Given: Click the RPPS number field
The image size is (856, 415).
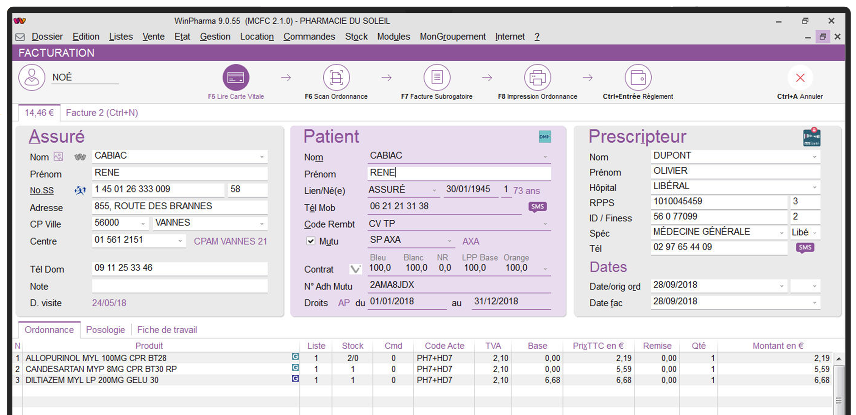Looking at the screenshot, I should coord(719,202).
